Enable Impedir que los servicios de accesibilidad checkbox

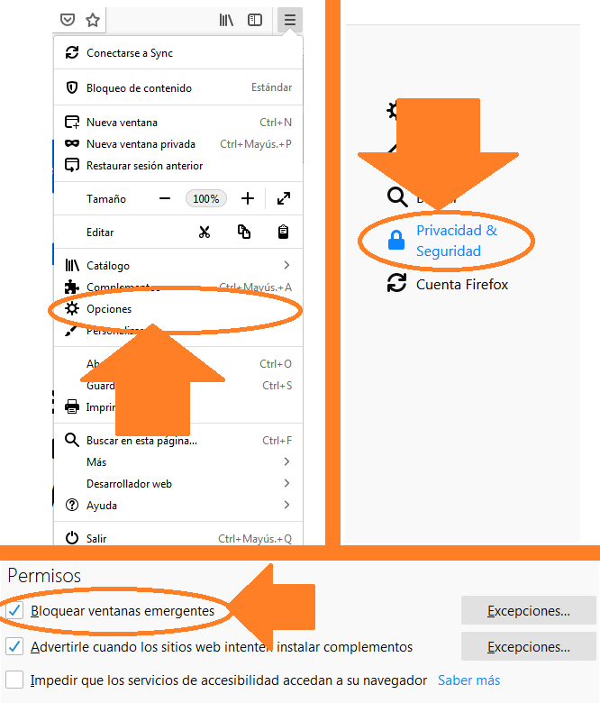tap(14, 680)
